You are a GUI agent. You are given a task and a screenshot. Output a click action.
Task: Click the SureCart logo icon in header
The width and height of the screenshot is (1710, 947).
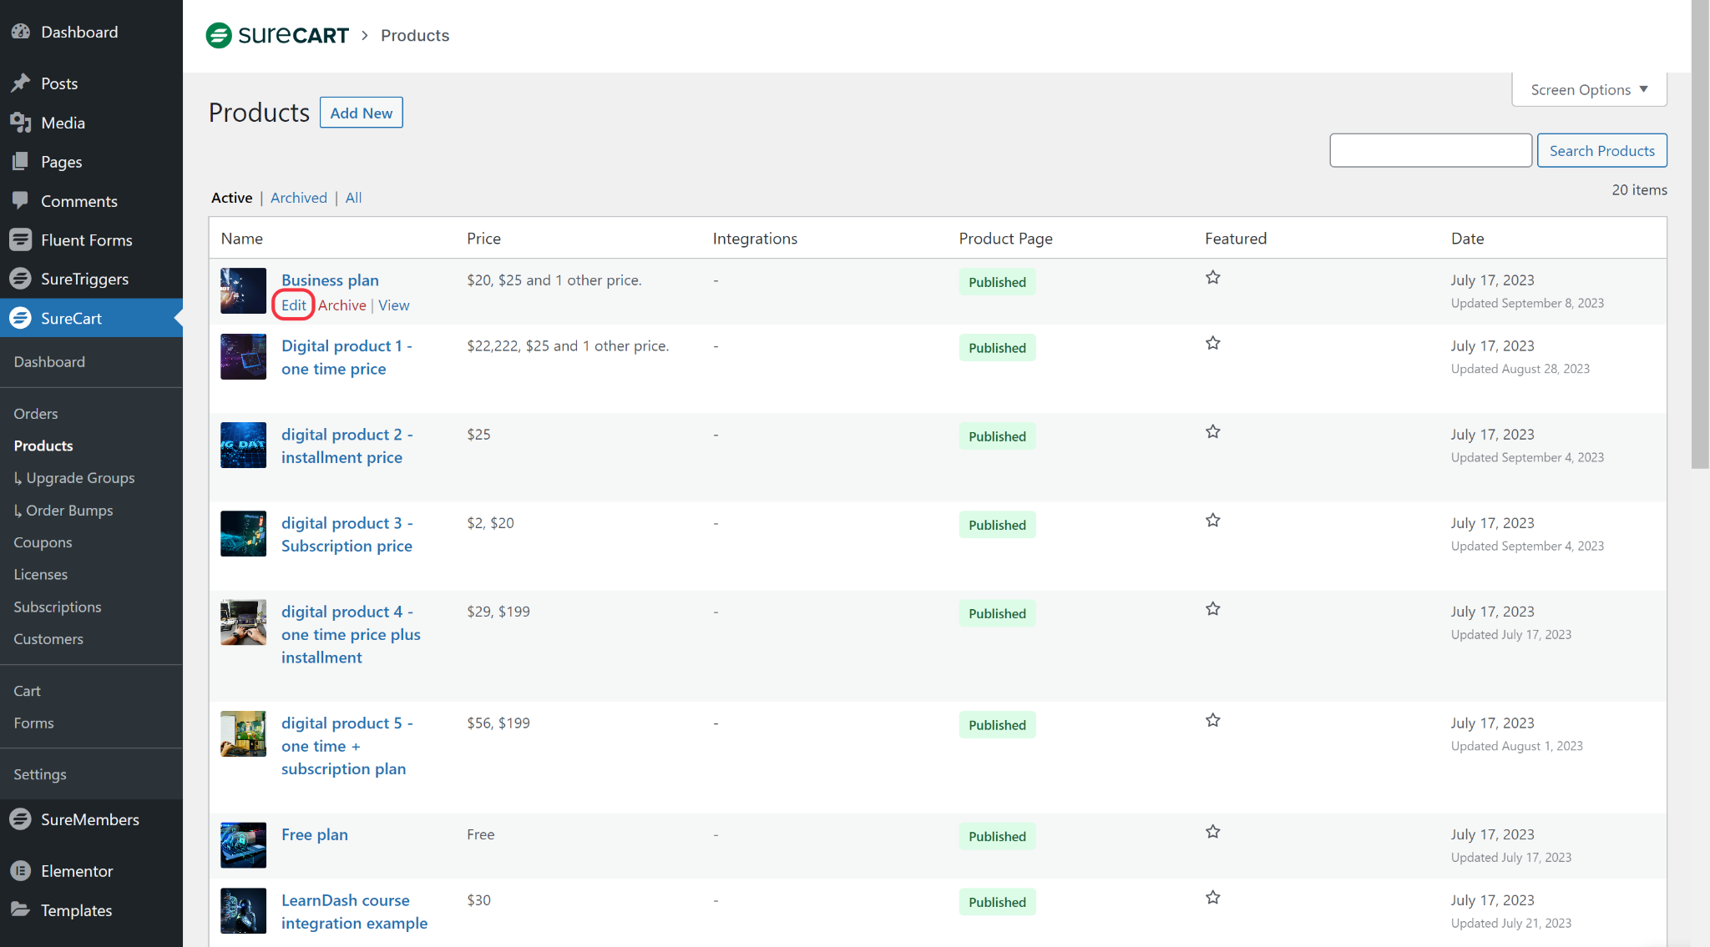click(x=219, y=35)
